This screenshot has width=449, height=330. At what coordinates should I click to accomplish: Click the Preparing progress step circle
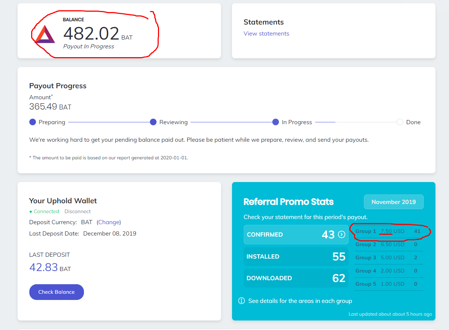(x=33, y=122)
